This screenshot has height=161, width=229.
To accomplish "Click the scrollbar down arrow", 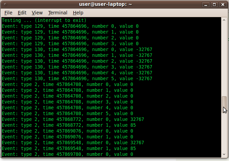I will pyautogui.click(x=224, y=154).
